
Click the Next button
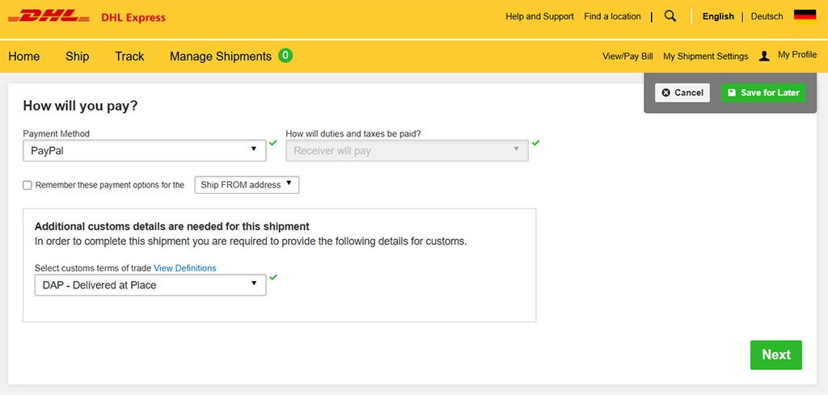[775, 355]
